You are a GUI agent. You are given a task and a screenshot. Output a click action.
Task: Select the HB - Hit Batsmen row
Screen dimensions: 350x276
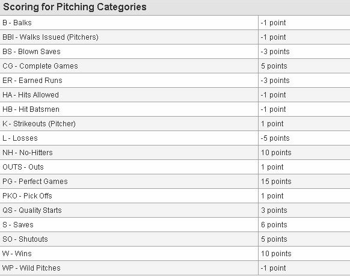click(175, 109)
